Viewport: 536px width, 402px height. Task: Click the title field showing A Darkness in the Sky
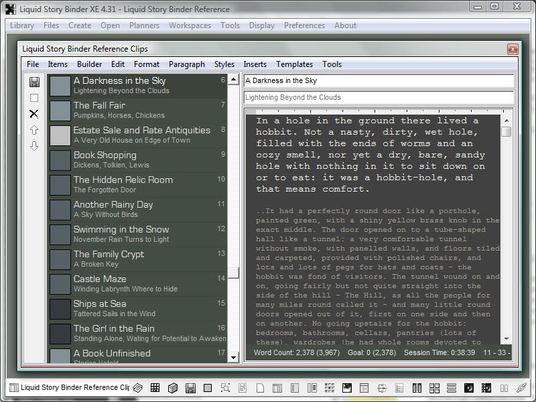pos(379,81)
